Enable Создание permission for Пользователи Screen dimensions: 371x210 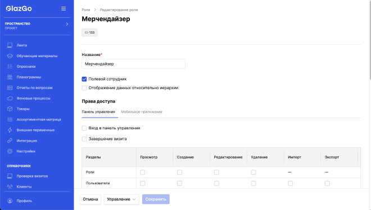coord(179,183)
